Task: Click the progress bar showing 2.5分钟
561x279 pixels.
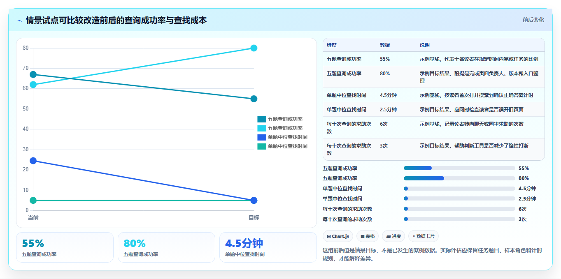Action: 459,199
